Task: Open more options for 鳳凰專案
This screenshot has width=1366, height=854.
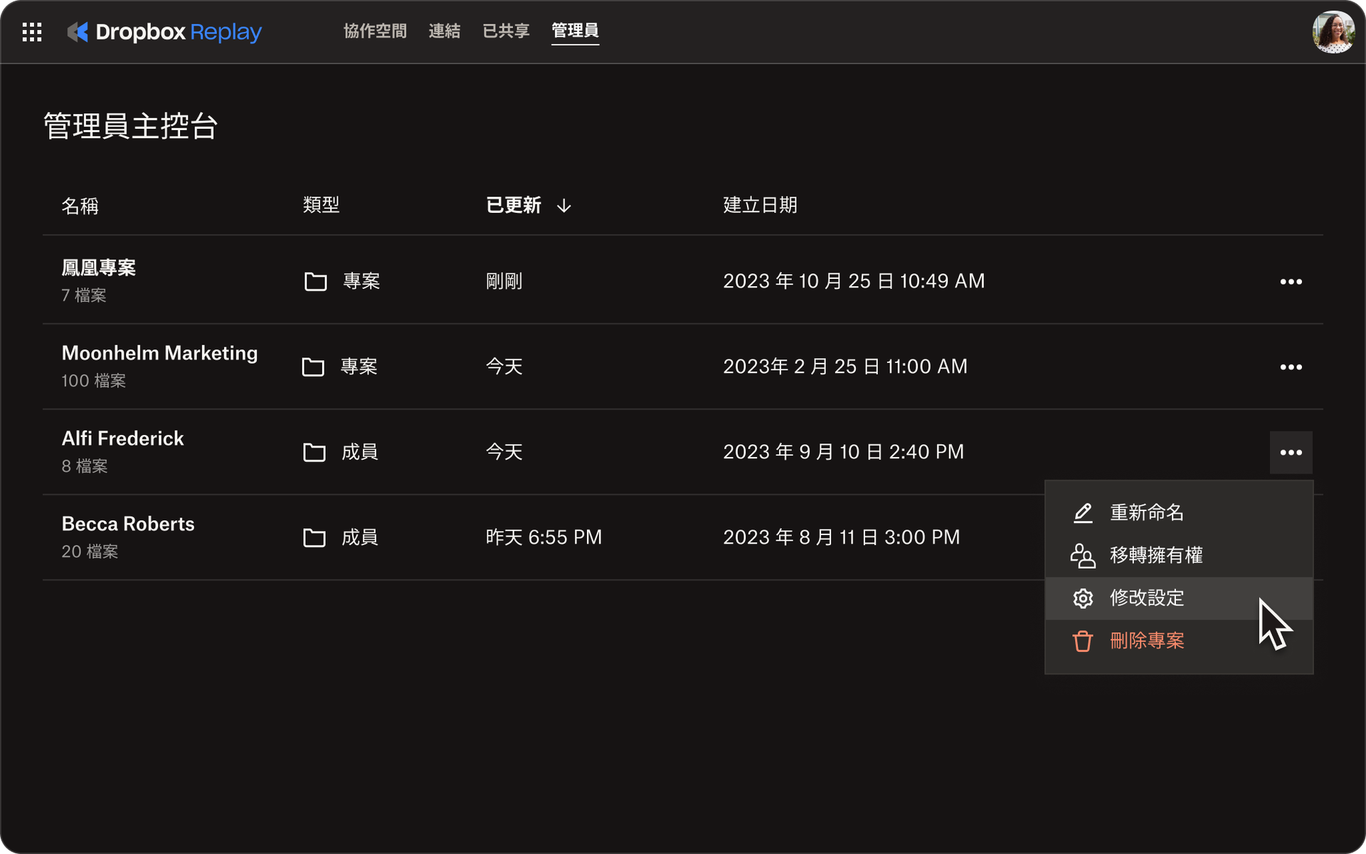Action: coord(1291,282)
